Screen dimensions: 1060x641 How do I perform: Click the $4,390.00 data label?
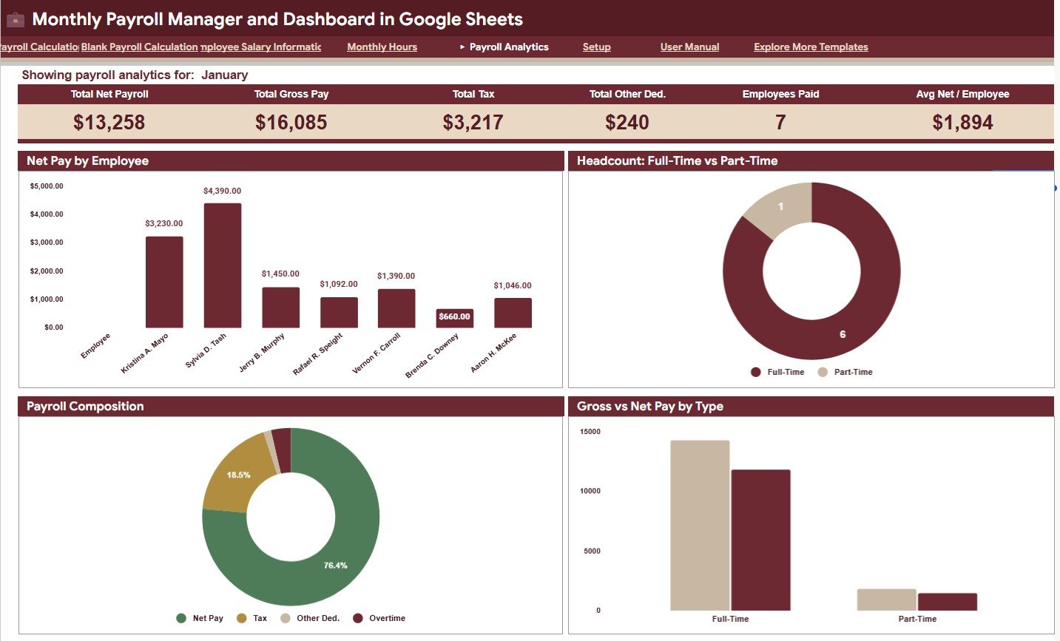click(x=222, y=191)
